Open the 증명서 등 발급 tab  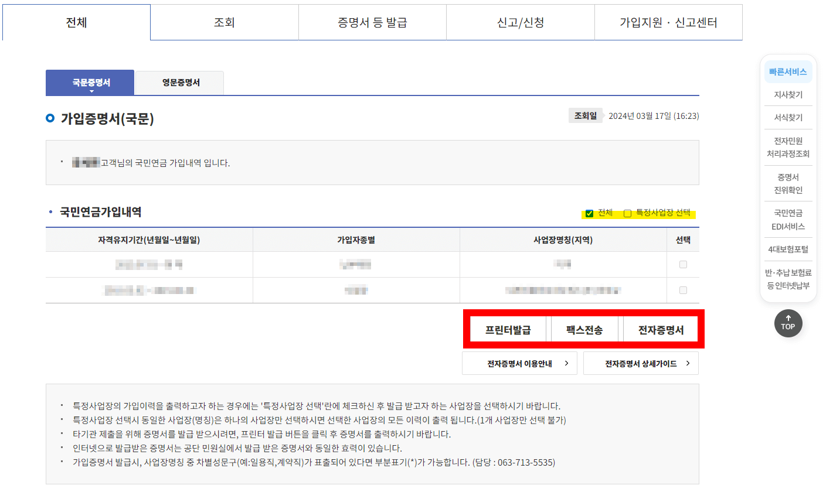[372, 23]
